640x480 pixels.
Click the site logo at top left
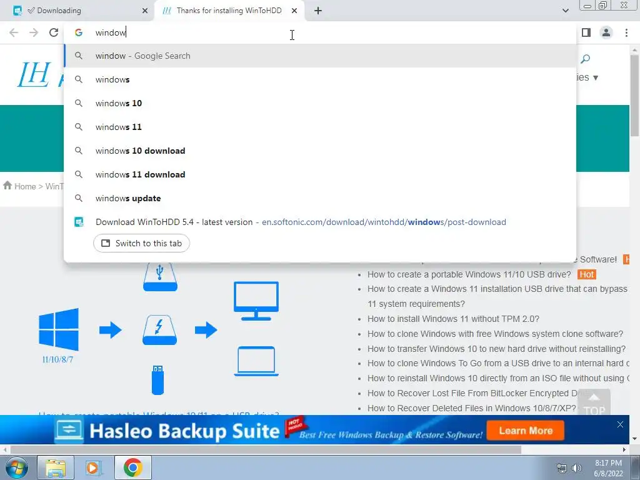coord(34,74)
